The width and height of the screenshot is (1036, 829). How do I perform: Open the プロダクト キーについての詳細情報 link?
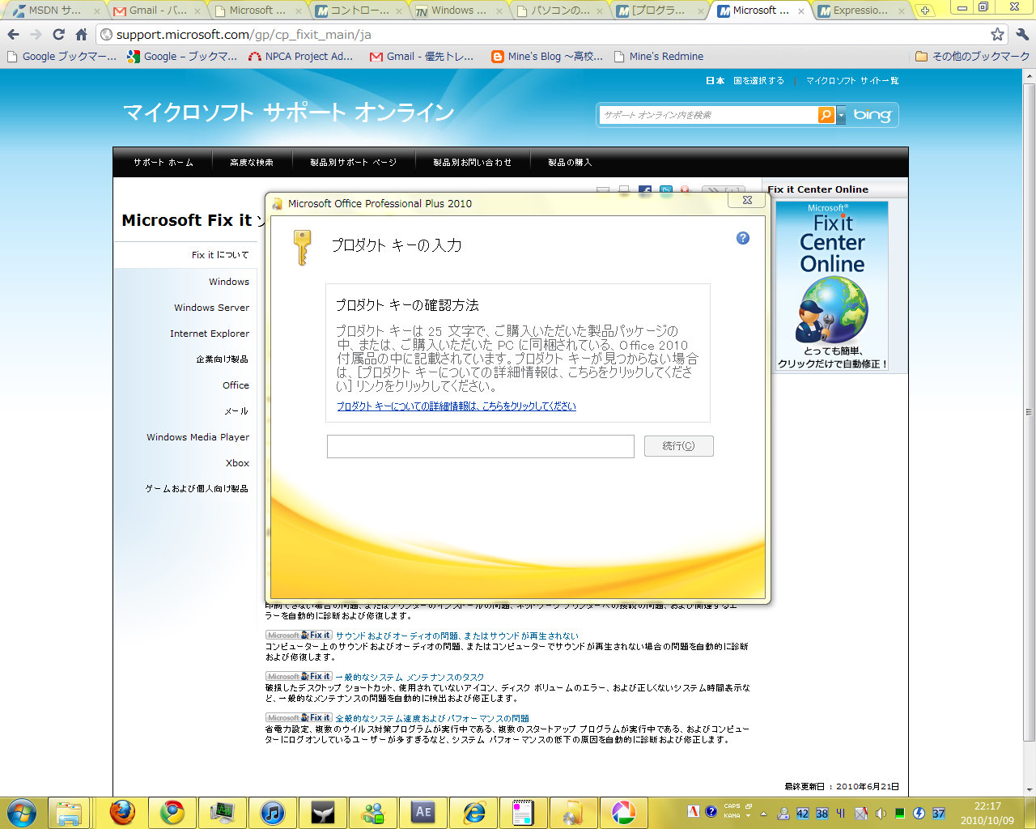pyautogui.click(x=456, y=406)
